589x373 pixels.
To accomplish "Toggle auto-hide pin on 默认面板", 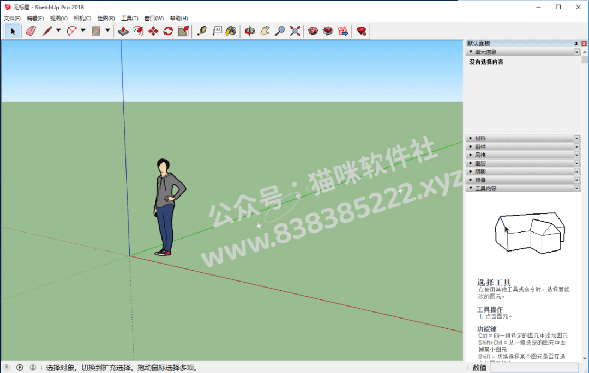I will point(576,44).
